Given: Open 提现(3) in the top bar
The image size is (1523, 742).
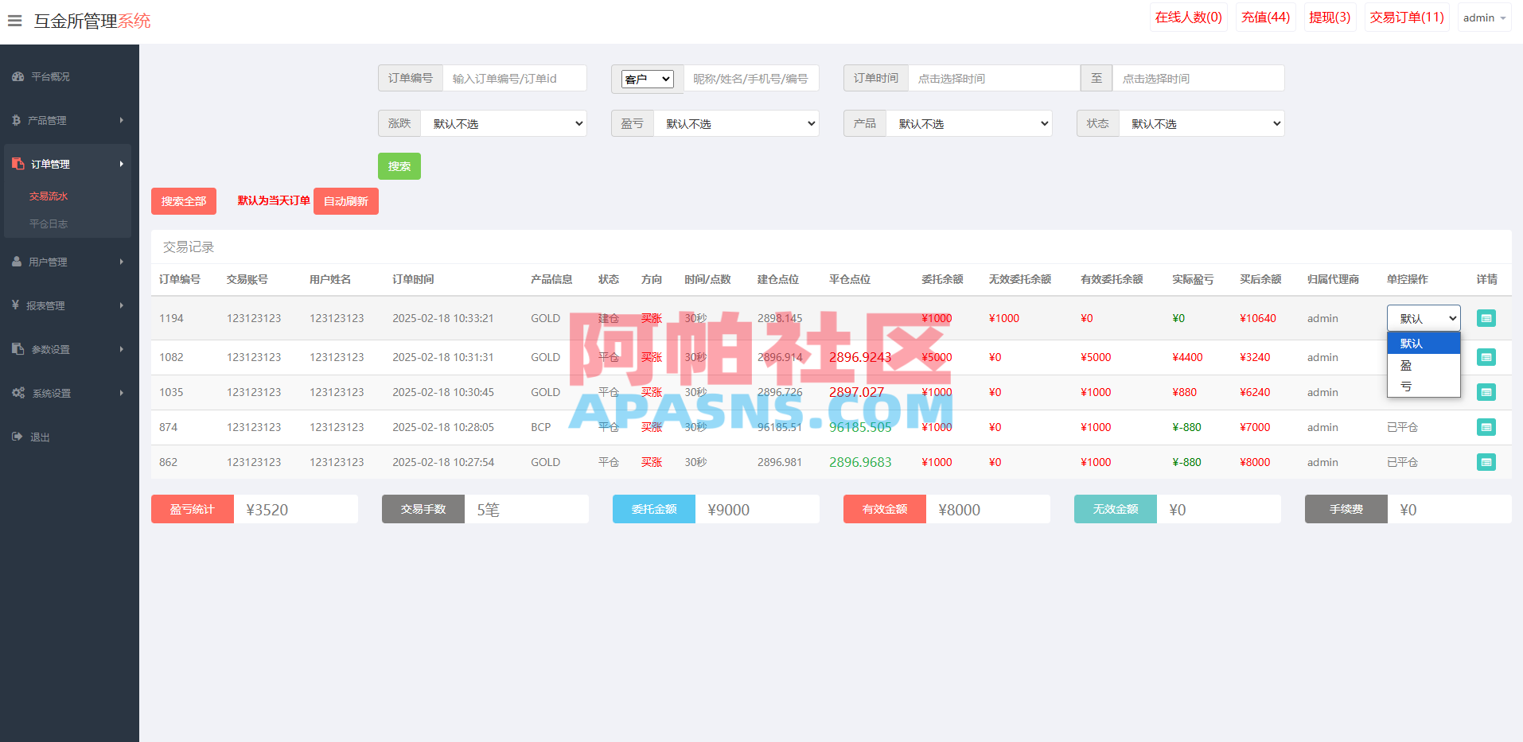Looking at the screenshot, I should pyautogui.click(x=1328, y=17).
